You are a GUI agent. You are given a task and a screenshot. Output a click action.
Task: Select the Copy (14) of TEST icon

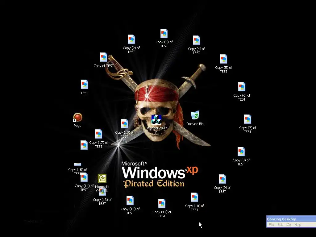coord(84,177)
